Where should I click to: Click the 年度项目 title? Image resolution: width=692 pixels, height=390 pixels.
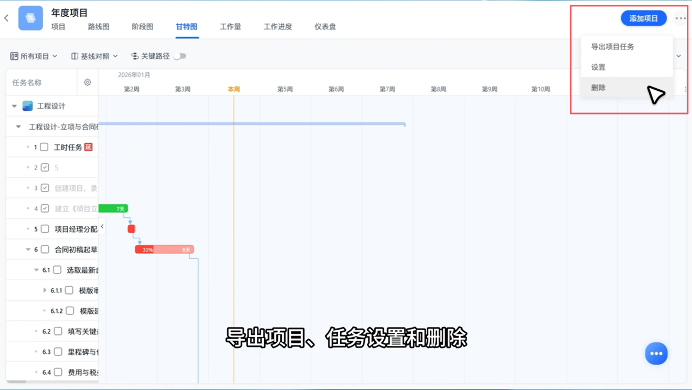tap(69, 13)
